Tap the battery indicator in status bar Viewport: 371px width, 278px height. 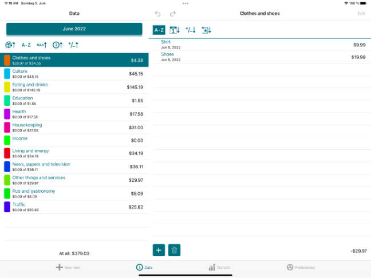coord(363,3)
